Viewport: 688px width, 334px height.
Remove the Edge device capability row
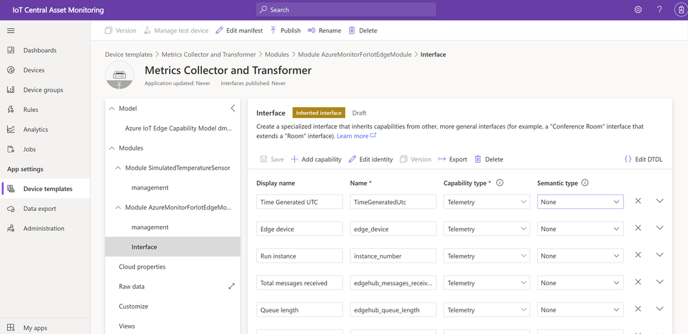pyautogui.click(x=638, y=228)
